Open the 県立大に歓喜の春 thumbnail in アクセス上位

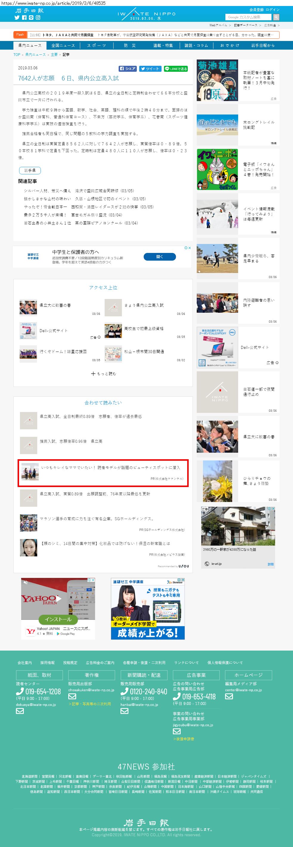[x=28, y=307]
